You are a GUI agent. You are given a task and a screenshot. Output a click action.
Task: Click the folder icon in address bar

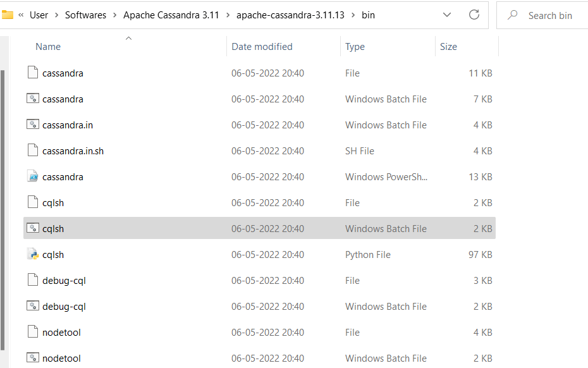coord(8,15)
